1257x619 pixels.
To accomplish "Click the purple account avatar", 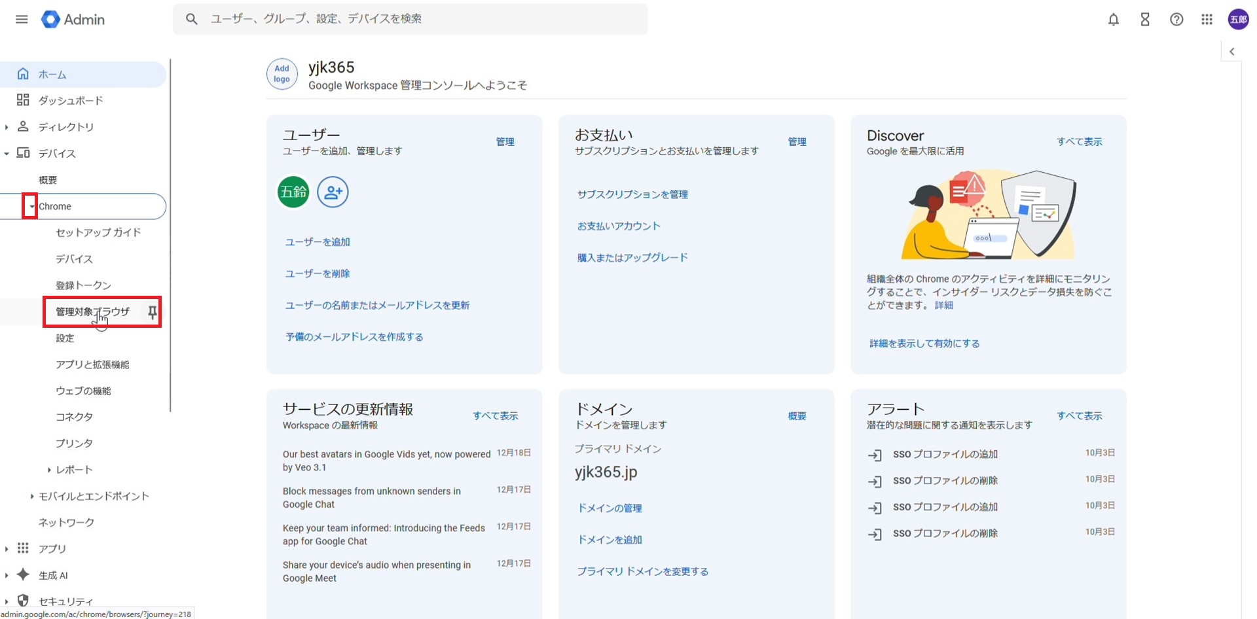I will 1238,20.
